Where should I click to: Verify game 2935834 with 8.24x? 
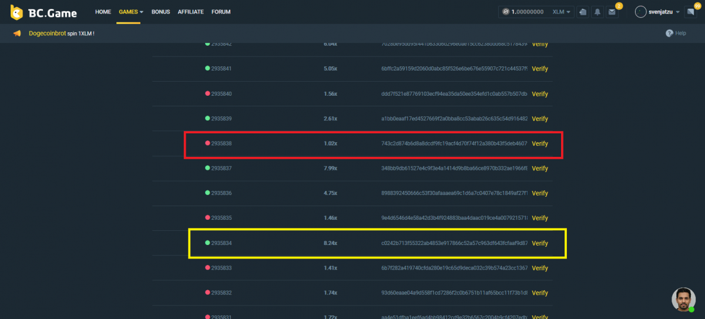click(x=539, y=243)
